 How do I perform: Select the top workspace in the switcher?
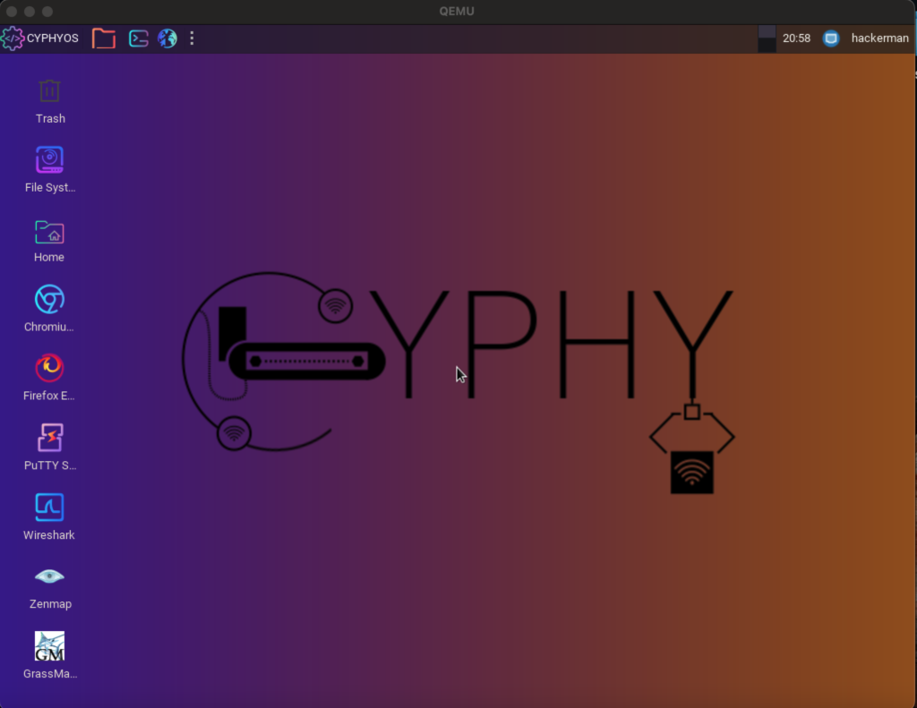point(767,31)
